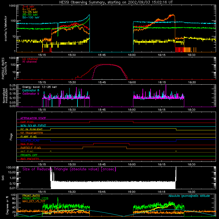Image resolution: width=219 pixels, height=219 pixels.
Task: Select the NON_SOLAR_EVENT flag label
Action: (x=33, y=126)
